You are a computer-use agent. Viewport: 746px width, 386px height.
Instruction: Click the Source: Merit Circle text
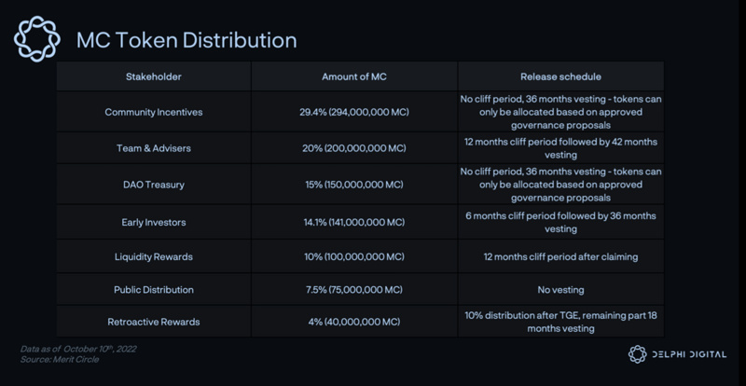(x=58, y=358)
